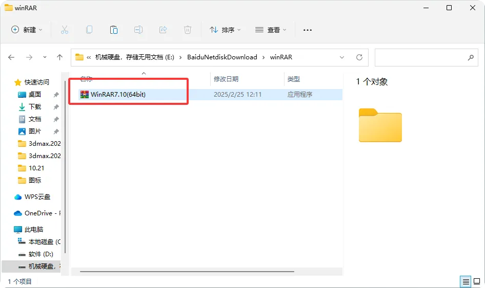
Task: Click pin icon next to 图片
Action: tap(56, 131)
